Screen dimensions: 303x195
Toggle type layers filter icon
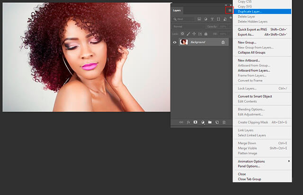(x=212, y=19)
